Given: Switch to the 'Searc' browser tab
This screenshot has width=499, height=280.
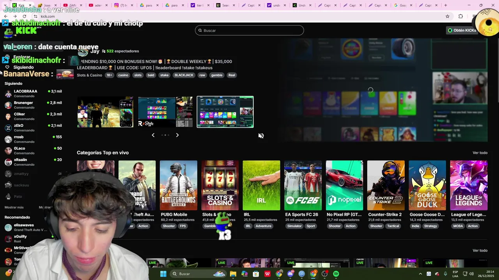Looking at the screenshot, I should click(x=225, y=5).
